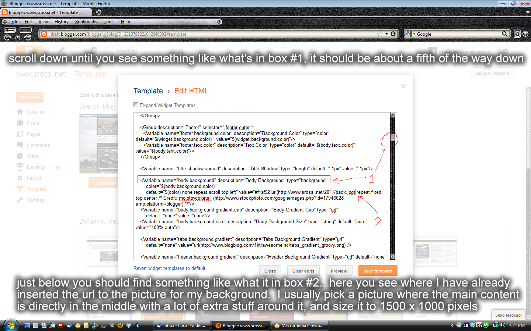Launch Adobe Bridge from quick launch
This screenshot has width=531, height=331.
61,325
